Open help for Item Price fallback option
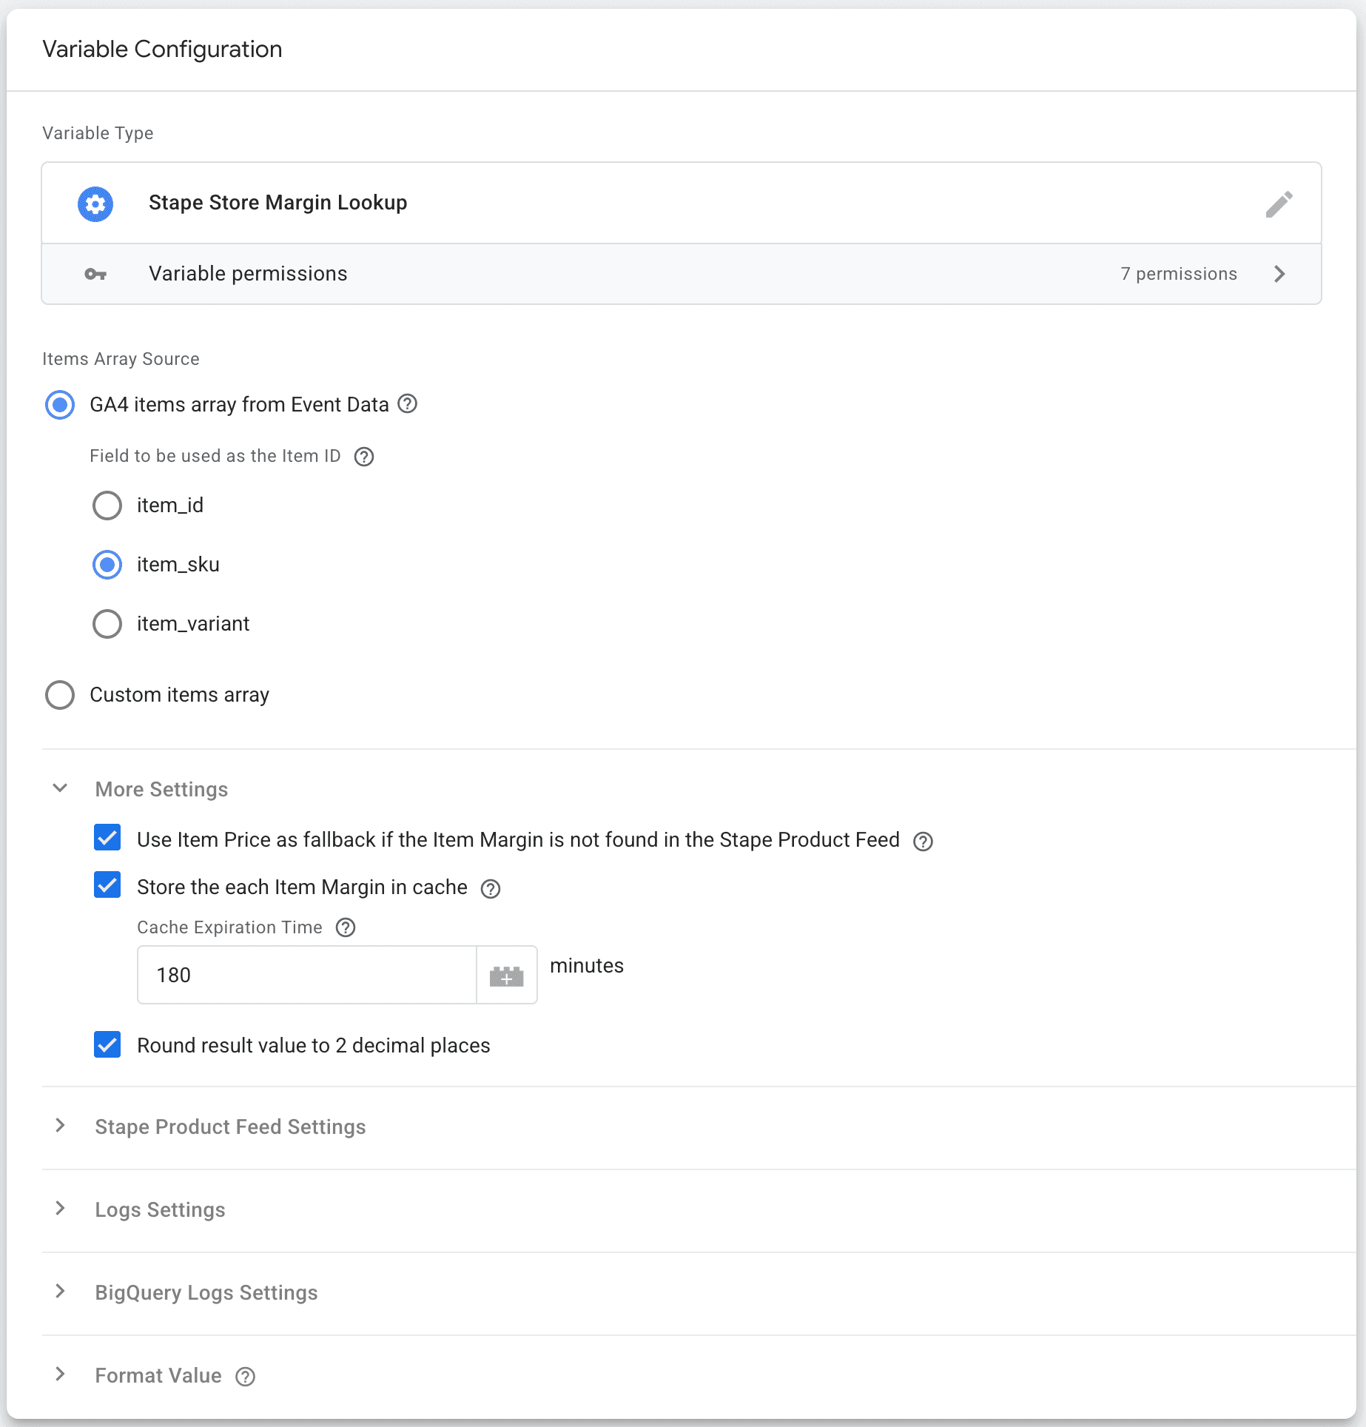1366x1427 pixels. coord(923,842)
